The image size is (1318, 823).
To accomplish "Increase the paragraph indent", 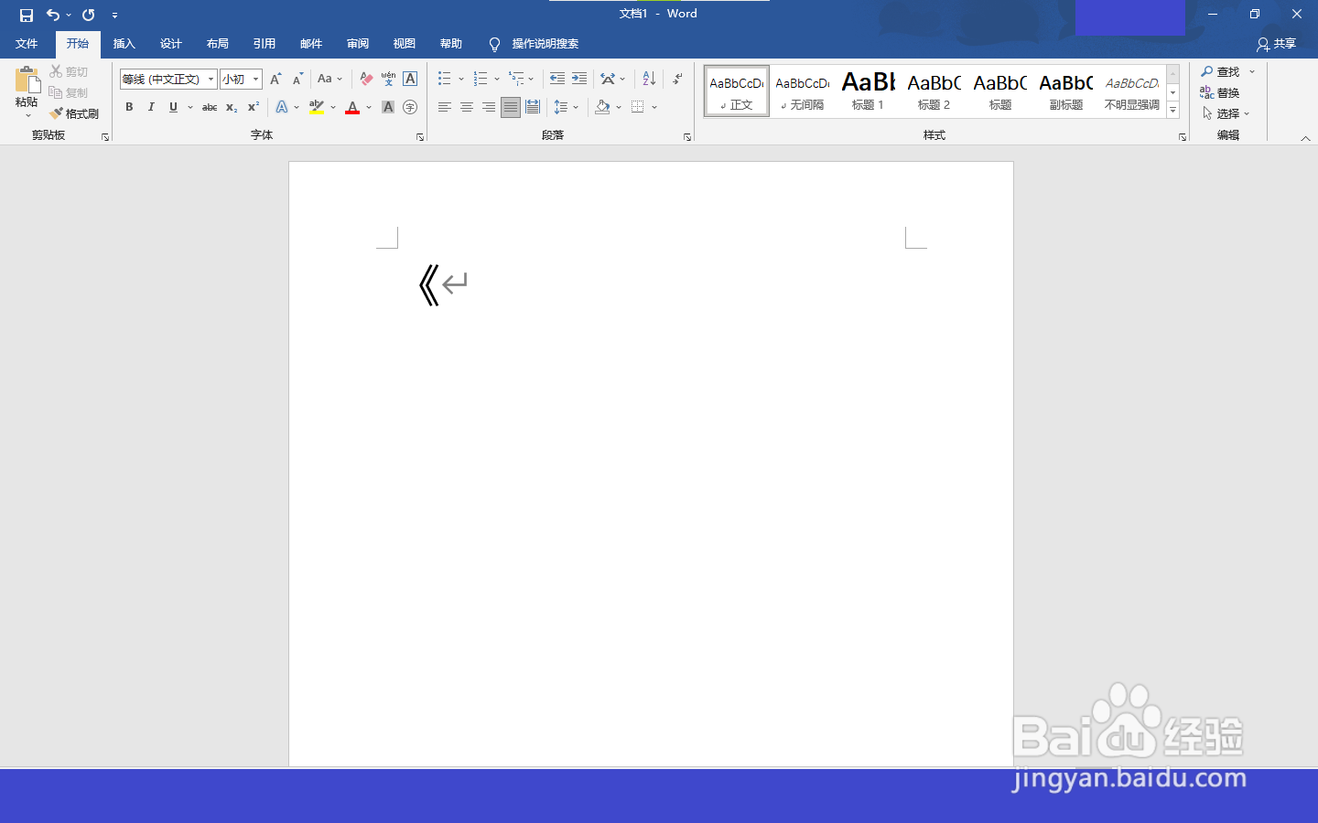I will tap(579, 79).
